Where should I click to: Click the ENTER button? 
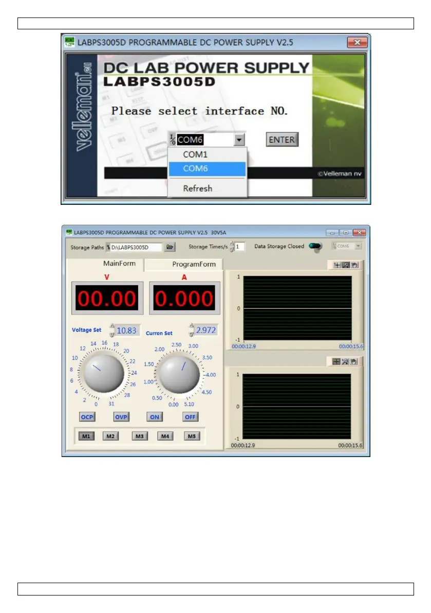click(282, 139)
